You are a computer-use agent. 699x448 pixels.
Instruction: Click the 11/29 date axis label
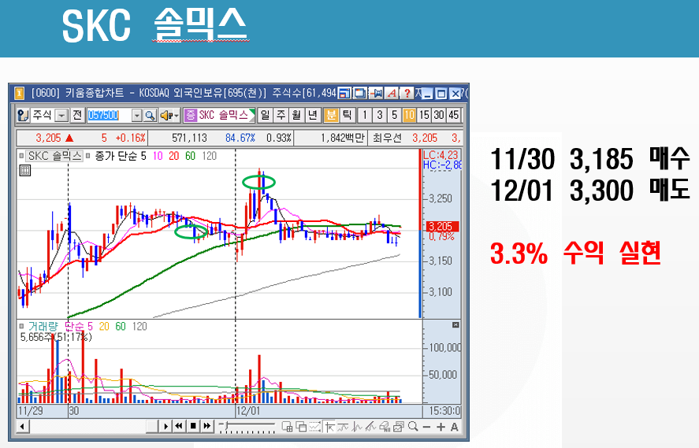(x=30, y=410)
